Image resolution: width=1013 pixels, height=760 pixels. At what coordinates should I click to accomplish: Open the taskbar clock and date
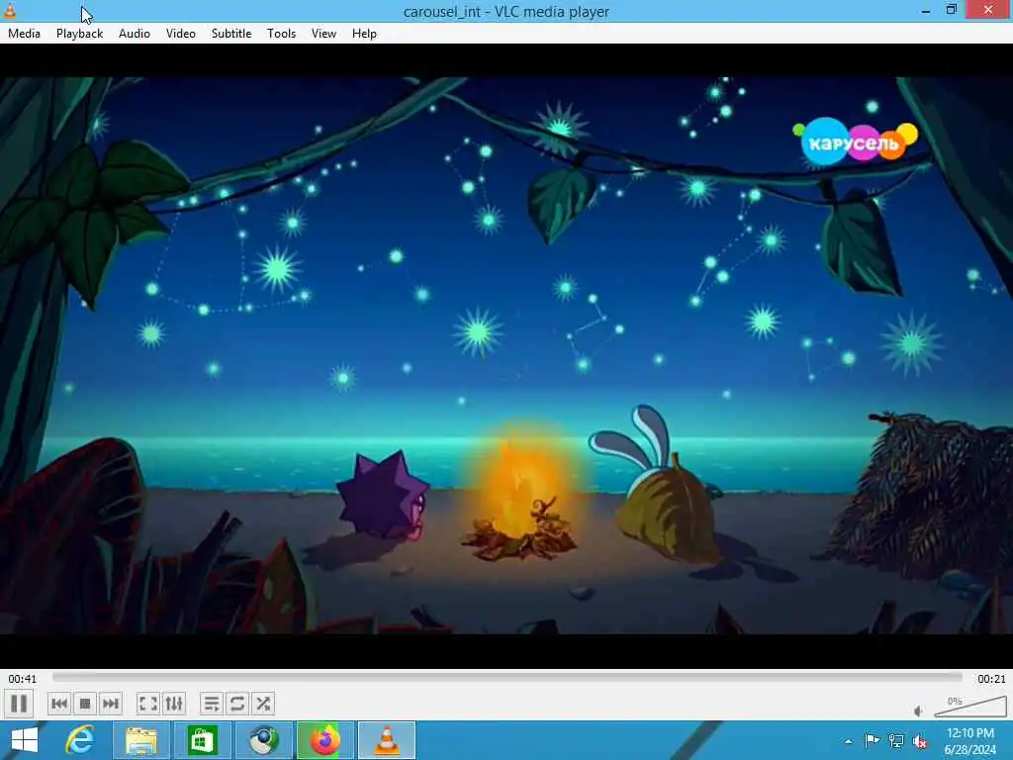pyautogui.click(x=970, y=741)
